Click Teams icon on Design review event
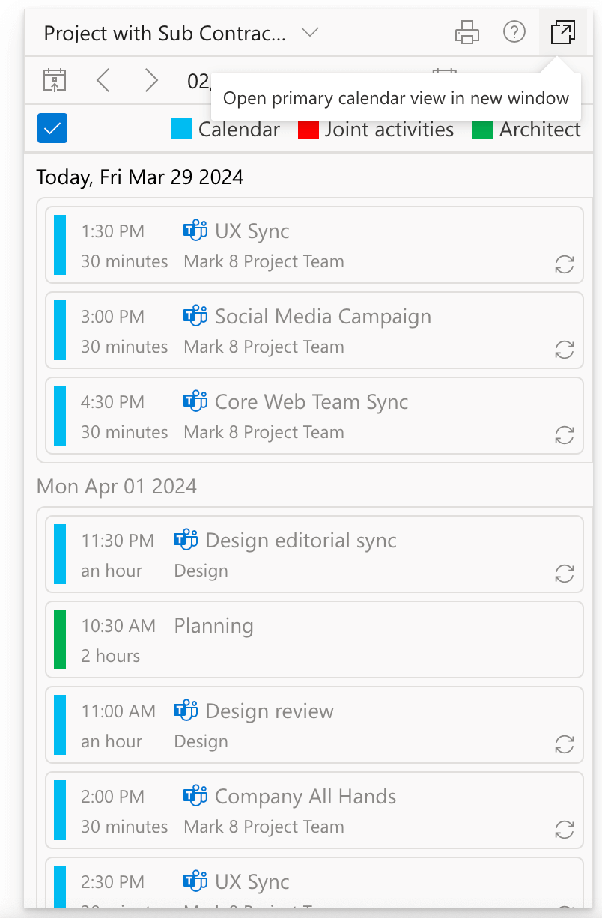The image size is (602, 918). point(186,711)
